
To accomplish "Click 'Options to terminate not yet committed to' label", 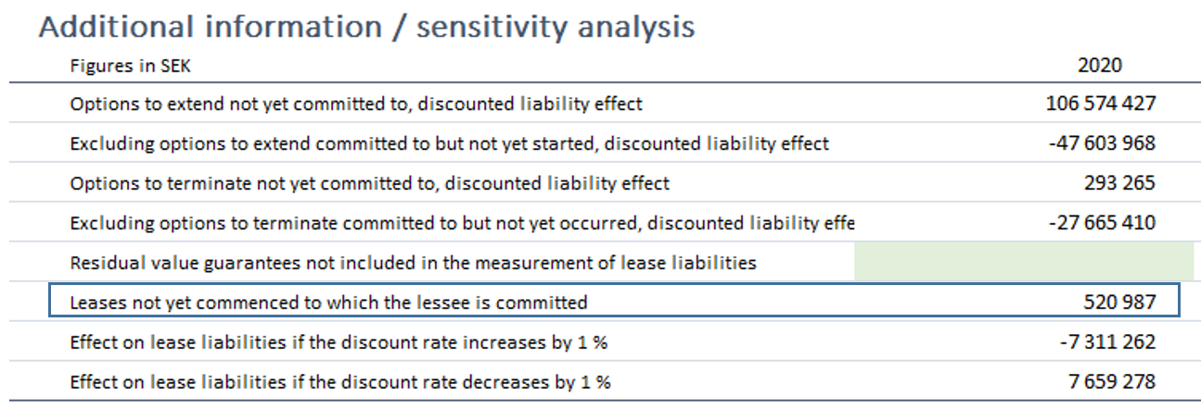I will click(369, 184).
